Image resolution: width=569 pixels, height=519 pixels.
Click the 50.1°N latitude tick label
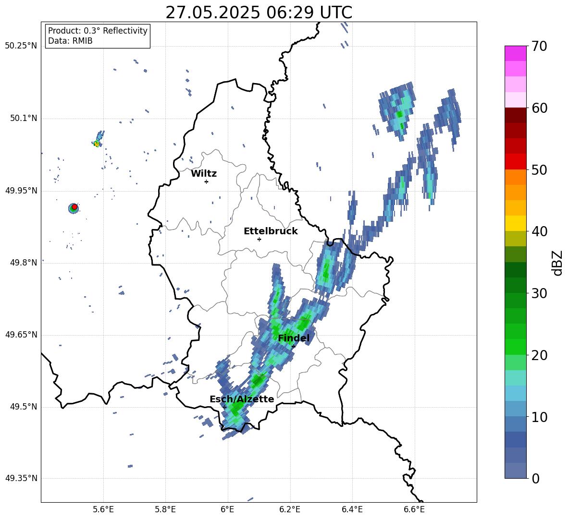coord(24,118)
